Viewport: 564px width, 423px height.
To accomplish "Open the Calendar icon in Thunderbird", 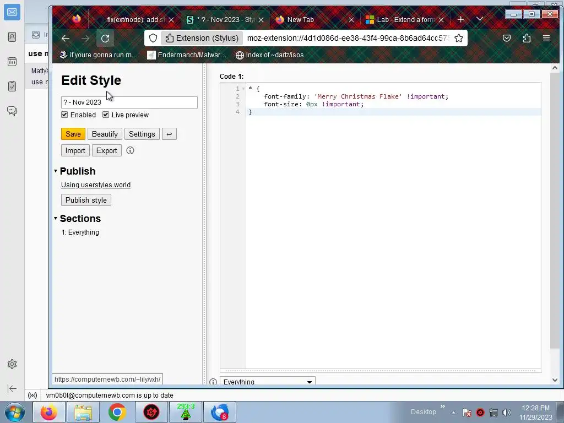I will pos(12,62).
